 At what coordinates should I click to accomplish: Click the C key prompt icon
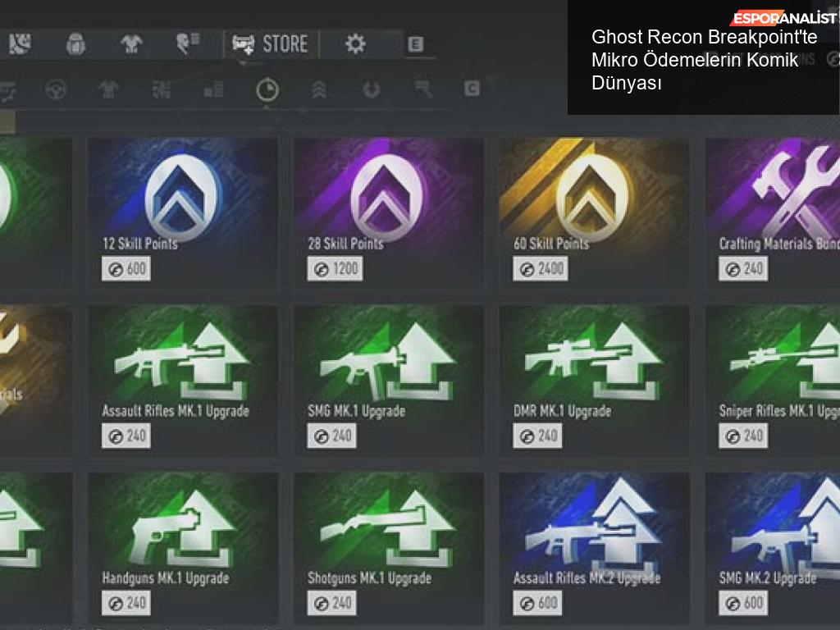click(x=472, y=89)
